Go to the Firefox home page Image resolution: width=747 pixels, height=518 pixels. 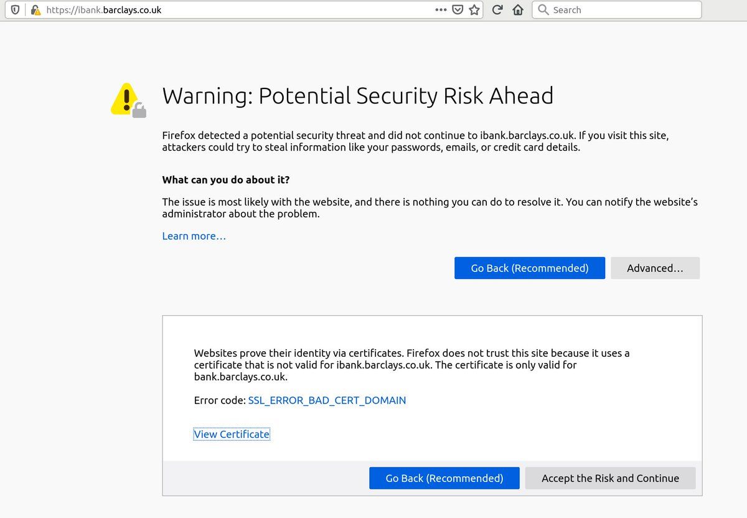(x=517, y=10)
